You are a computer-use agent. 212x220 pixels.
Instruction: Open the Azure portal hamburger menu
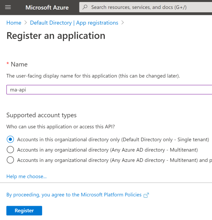coord(8,7)
